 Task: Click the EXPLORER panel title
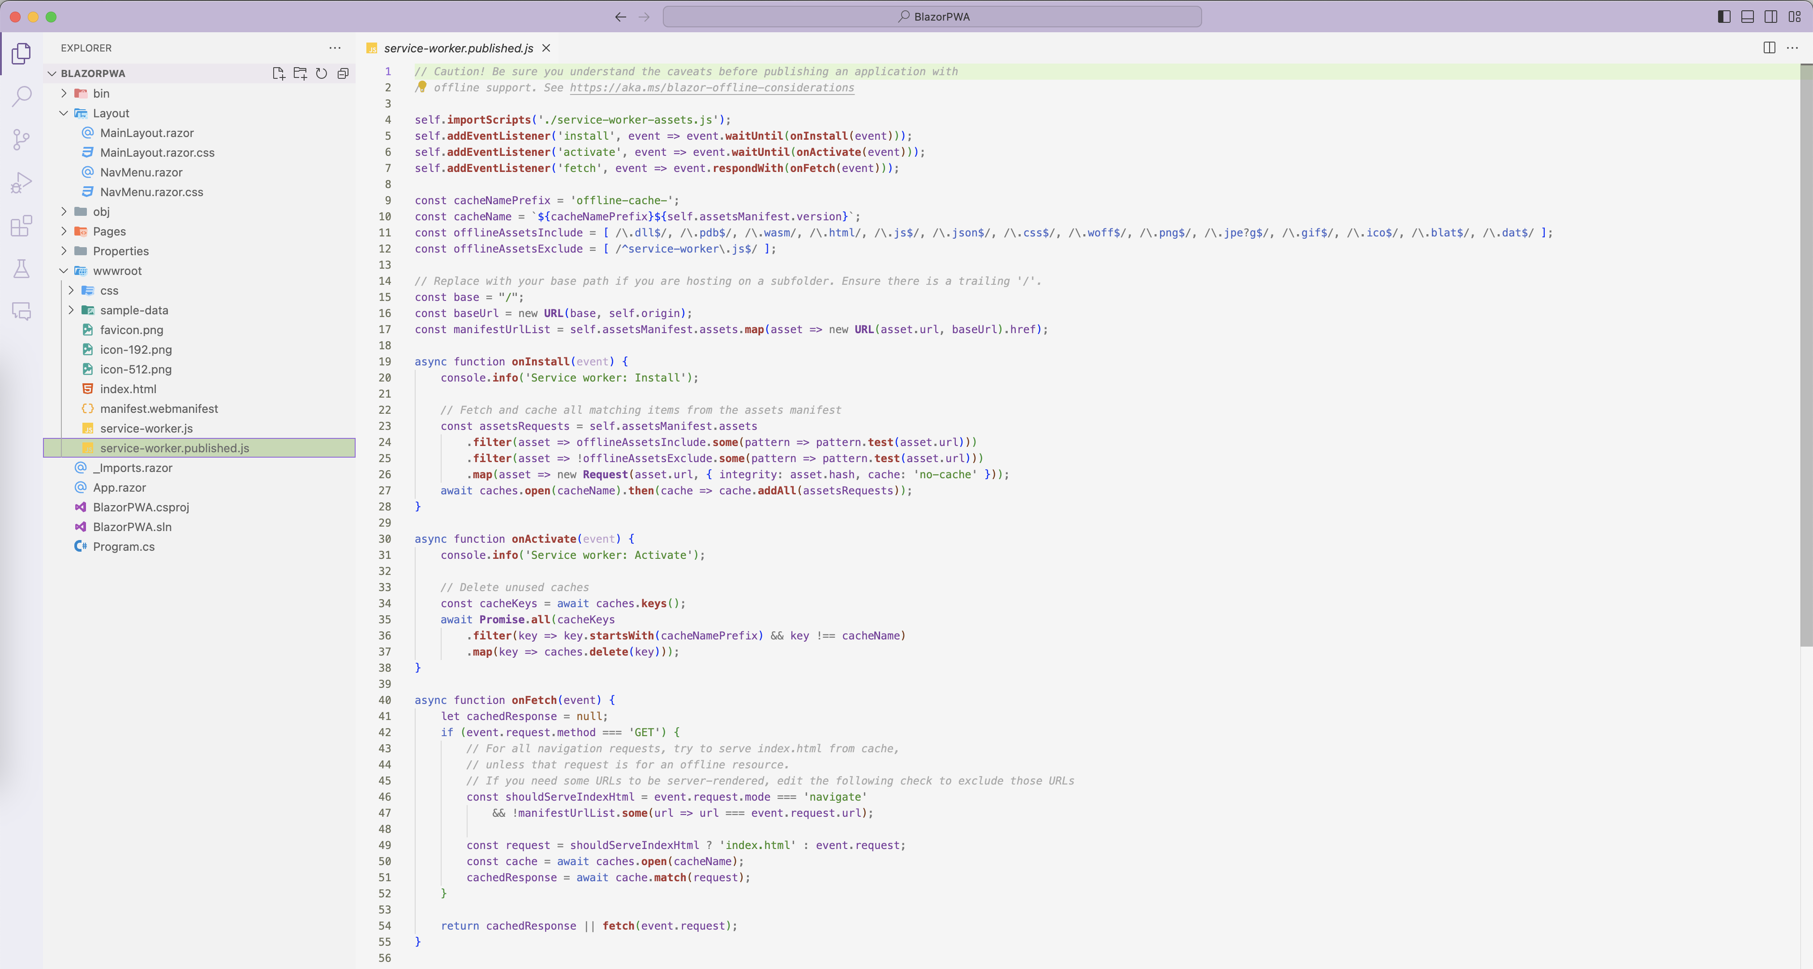coord(86,48)
